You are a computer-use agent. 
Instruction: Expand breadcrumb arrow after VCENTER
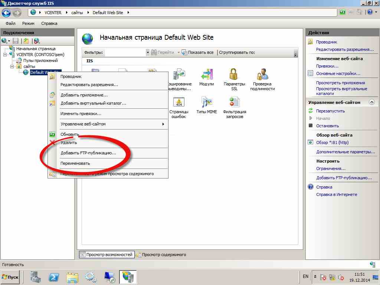pos(67,13)
